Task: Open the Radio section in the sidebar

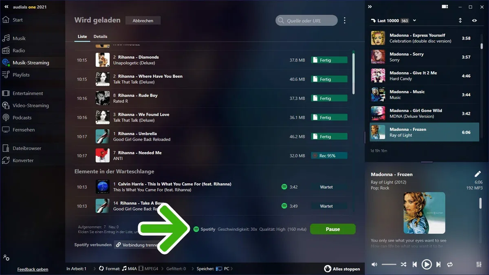Action: coord(14,51)
